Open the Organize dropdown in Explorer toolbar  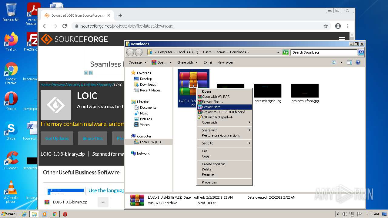(x=137, y=62)
